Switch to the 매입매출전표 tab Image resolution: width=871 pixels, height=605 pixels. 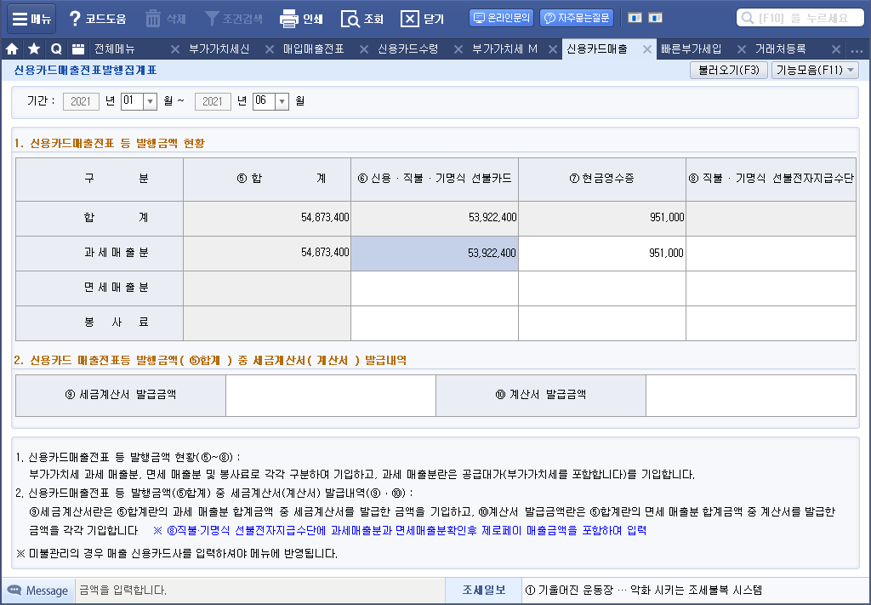(313, 49)
